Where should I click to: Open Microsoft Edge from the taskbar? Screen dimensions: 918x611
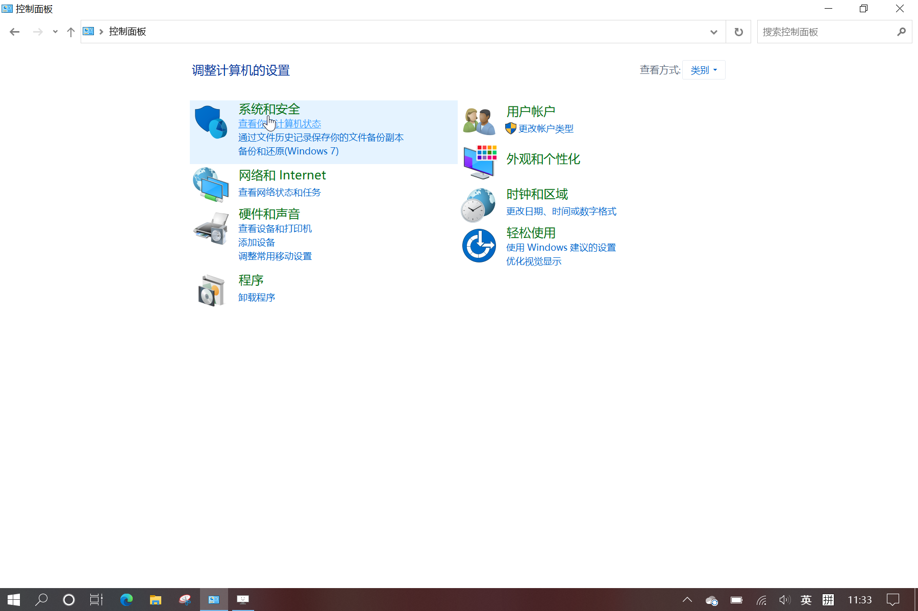tap(126, 600)
